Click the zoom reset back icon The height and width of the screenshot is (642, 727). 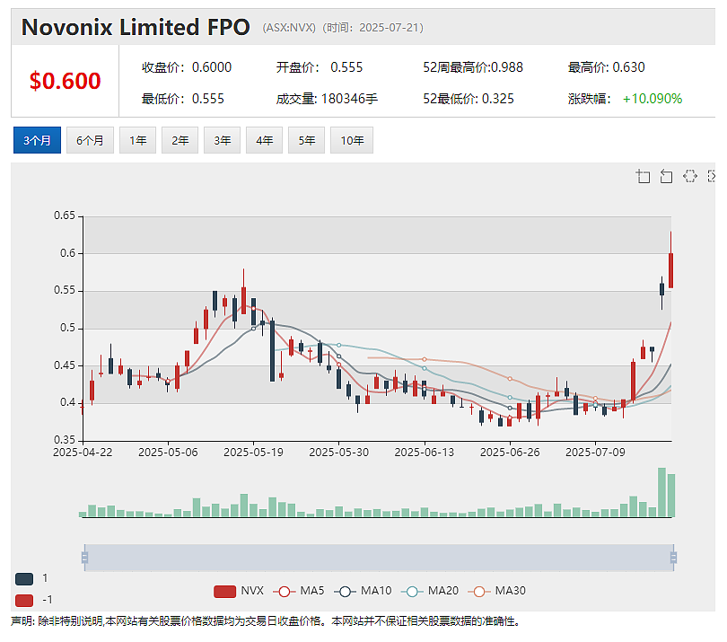click(666, 176)
